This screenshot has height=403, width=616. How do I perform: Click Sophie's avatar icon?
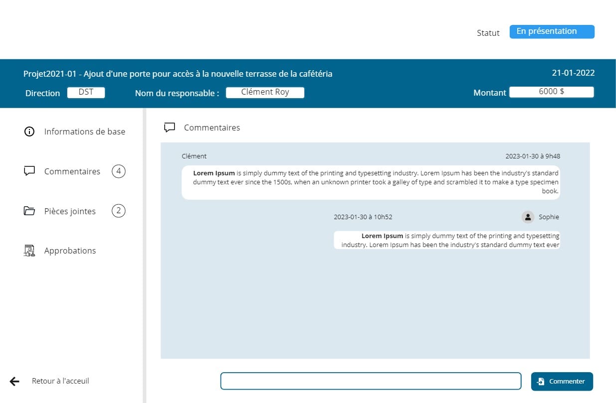[528, 217]
